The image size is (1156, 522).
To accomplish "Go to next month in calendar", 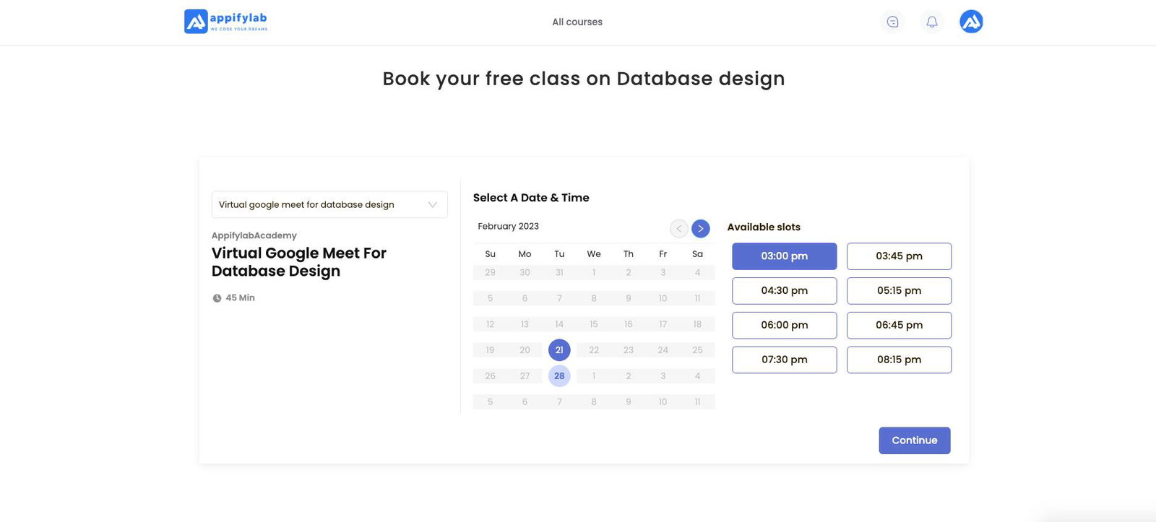I will pyautogui.click(x=700, y=229).
